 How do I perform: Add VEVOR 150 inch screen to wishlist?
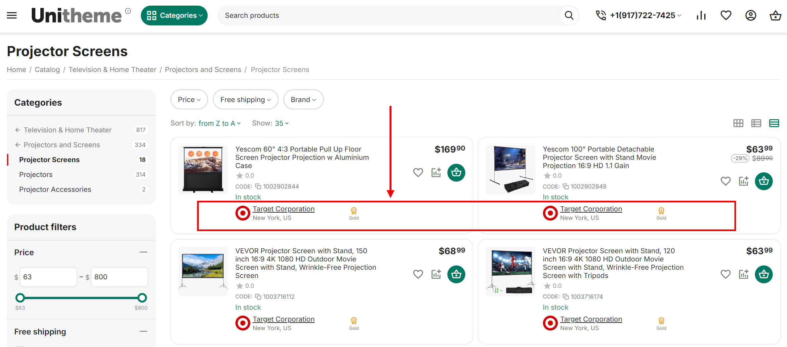pyautogui.click(x=418, y=274)
